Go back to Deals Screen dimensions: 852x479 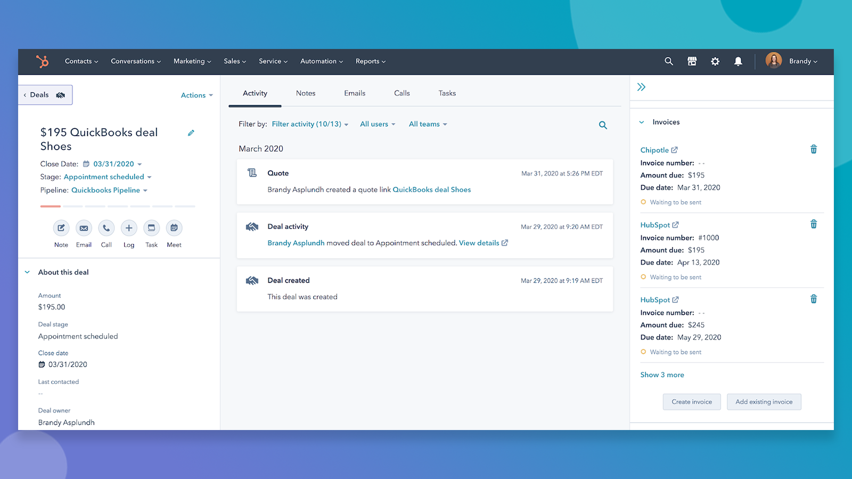45,95
